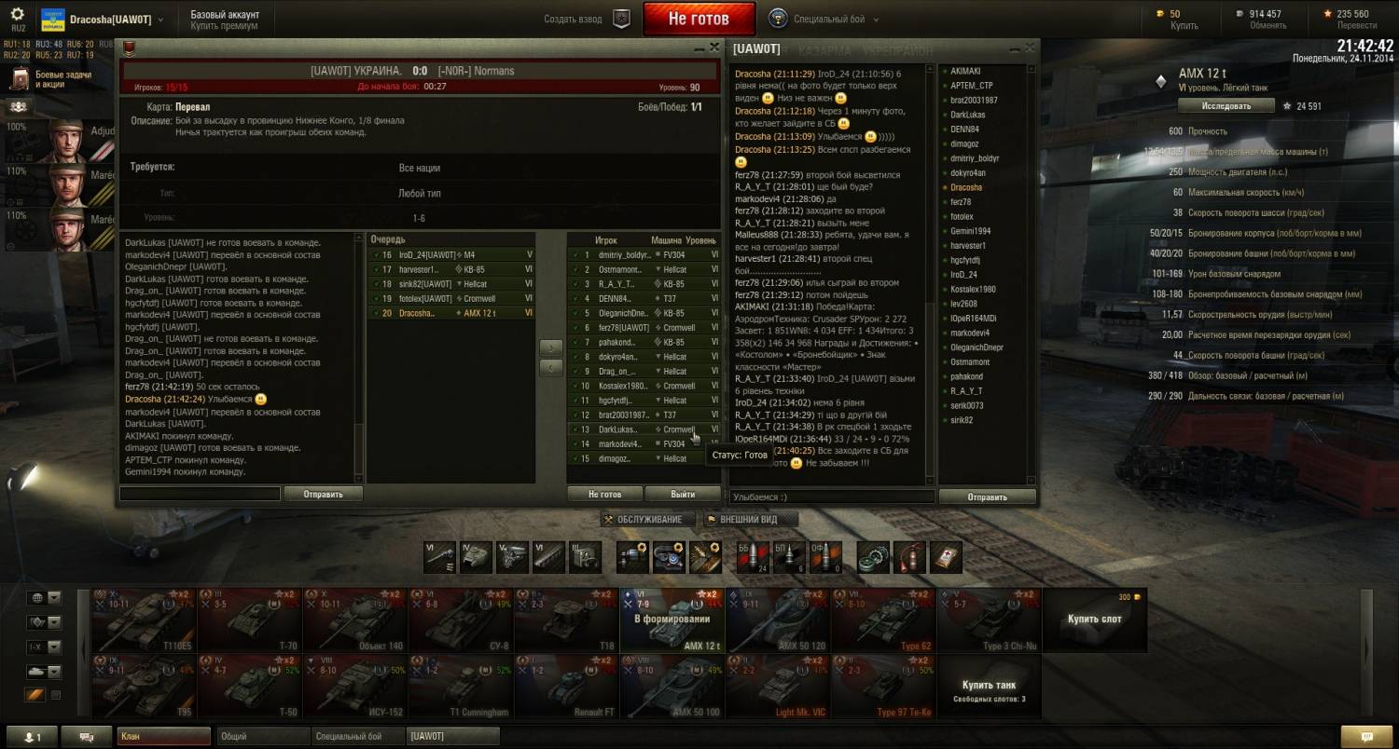Move player back to queue arrow
Viewport: 1399px width, 749px height.
coord(551,367)
